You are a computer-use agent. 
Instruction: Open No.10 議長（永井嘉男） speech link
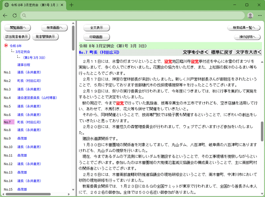(29, 147)
